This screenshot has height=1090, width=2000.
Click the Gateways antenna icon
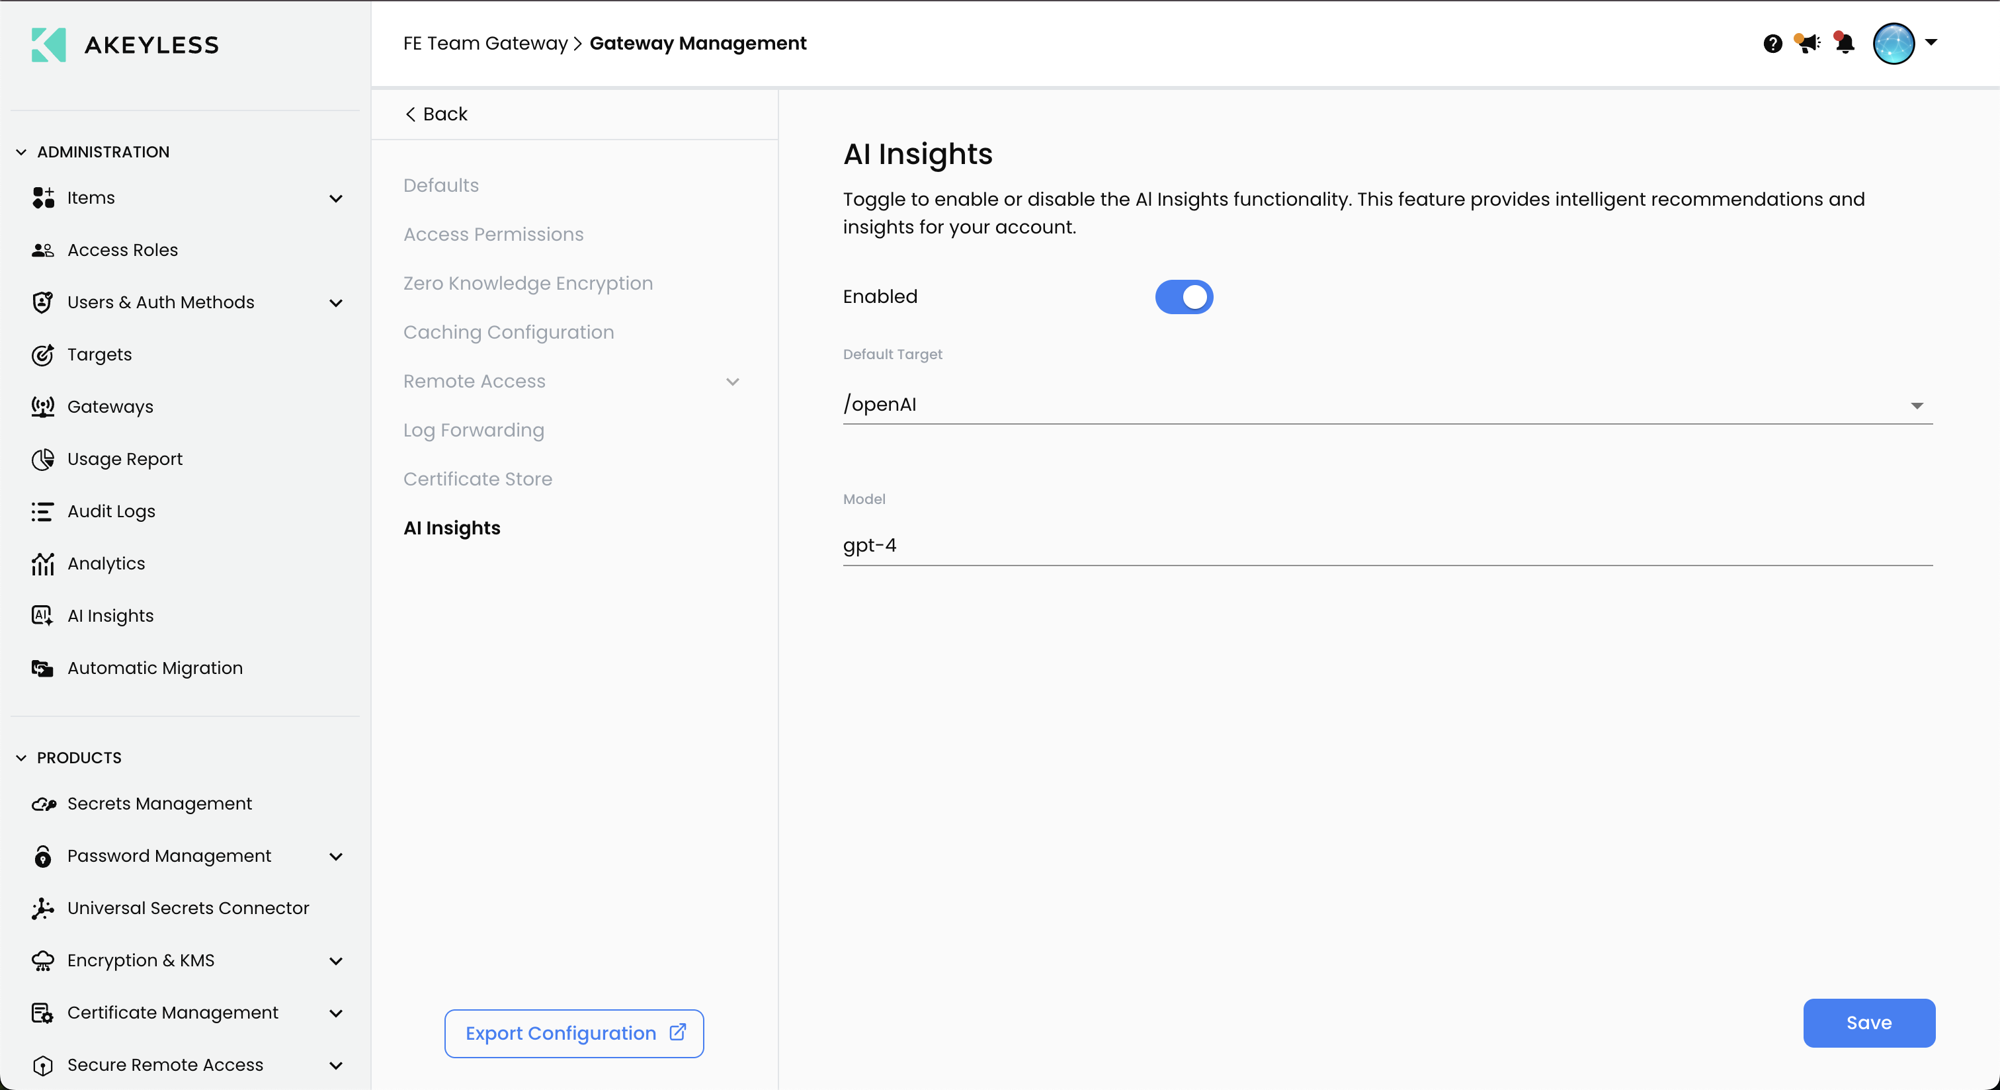click(43, 407)
